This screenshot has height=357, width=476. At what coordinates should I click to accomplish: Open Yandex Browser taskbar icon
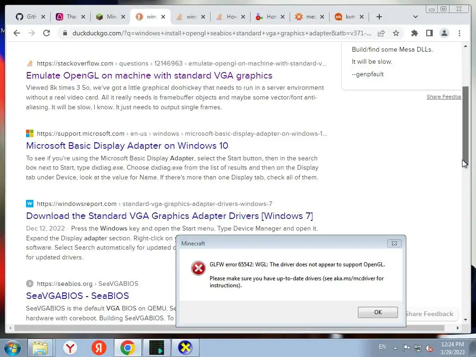click(x=71, y=348)
